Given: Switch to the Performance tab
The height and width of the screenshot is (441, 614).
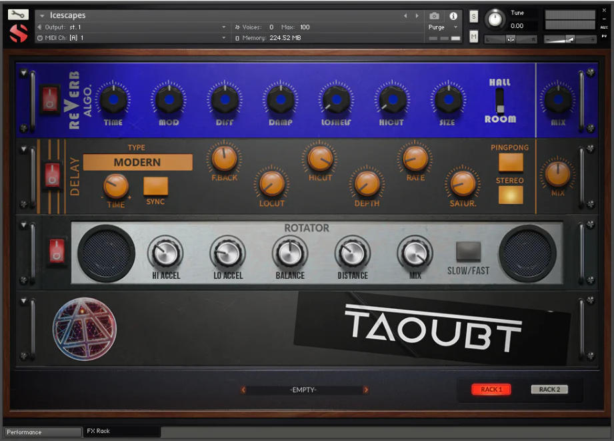Looking at the screenshot, I should click(x=41, y=432).
